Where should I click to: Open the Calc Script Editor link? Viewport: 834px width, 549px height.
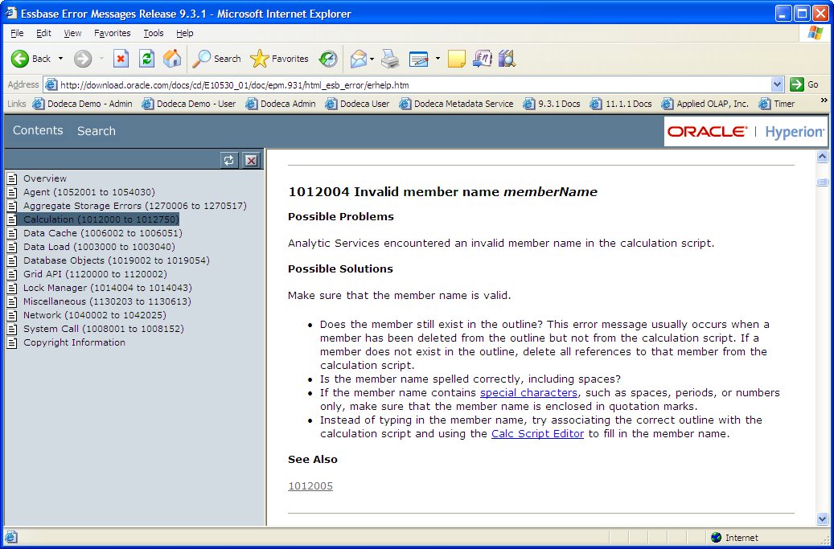[x=538, y=434]
